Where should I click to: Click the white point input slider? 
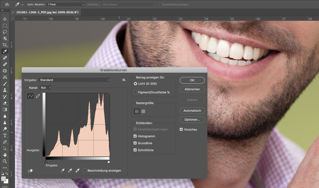point(108,161)
